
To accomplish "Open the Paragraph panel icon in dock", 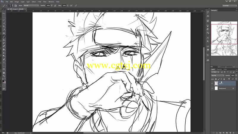I will [208, 41].
